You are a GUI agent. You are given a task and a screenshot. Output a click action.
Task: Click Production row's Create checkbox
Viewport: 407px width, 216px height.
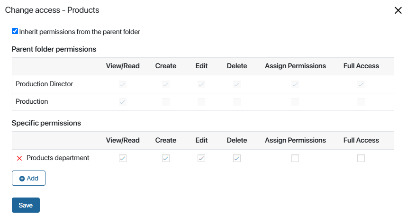coord(166,102)
